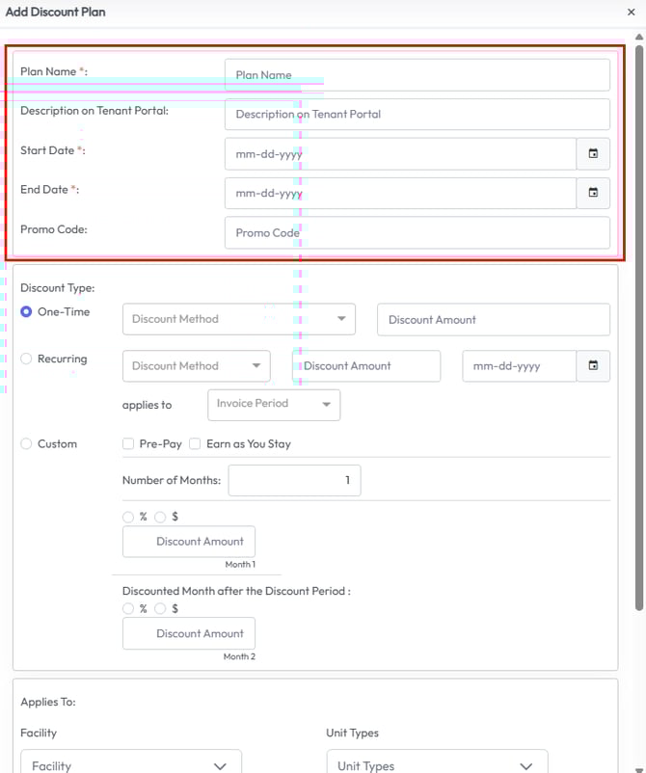Open the Facility dropdown
Viewport: 646px width, 773px height.
[x=130, y=765]
